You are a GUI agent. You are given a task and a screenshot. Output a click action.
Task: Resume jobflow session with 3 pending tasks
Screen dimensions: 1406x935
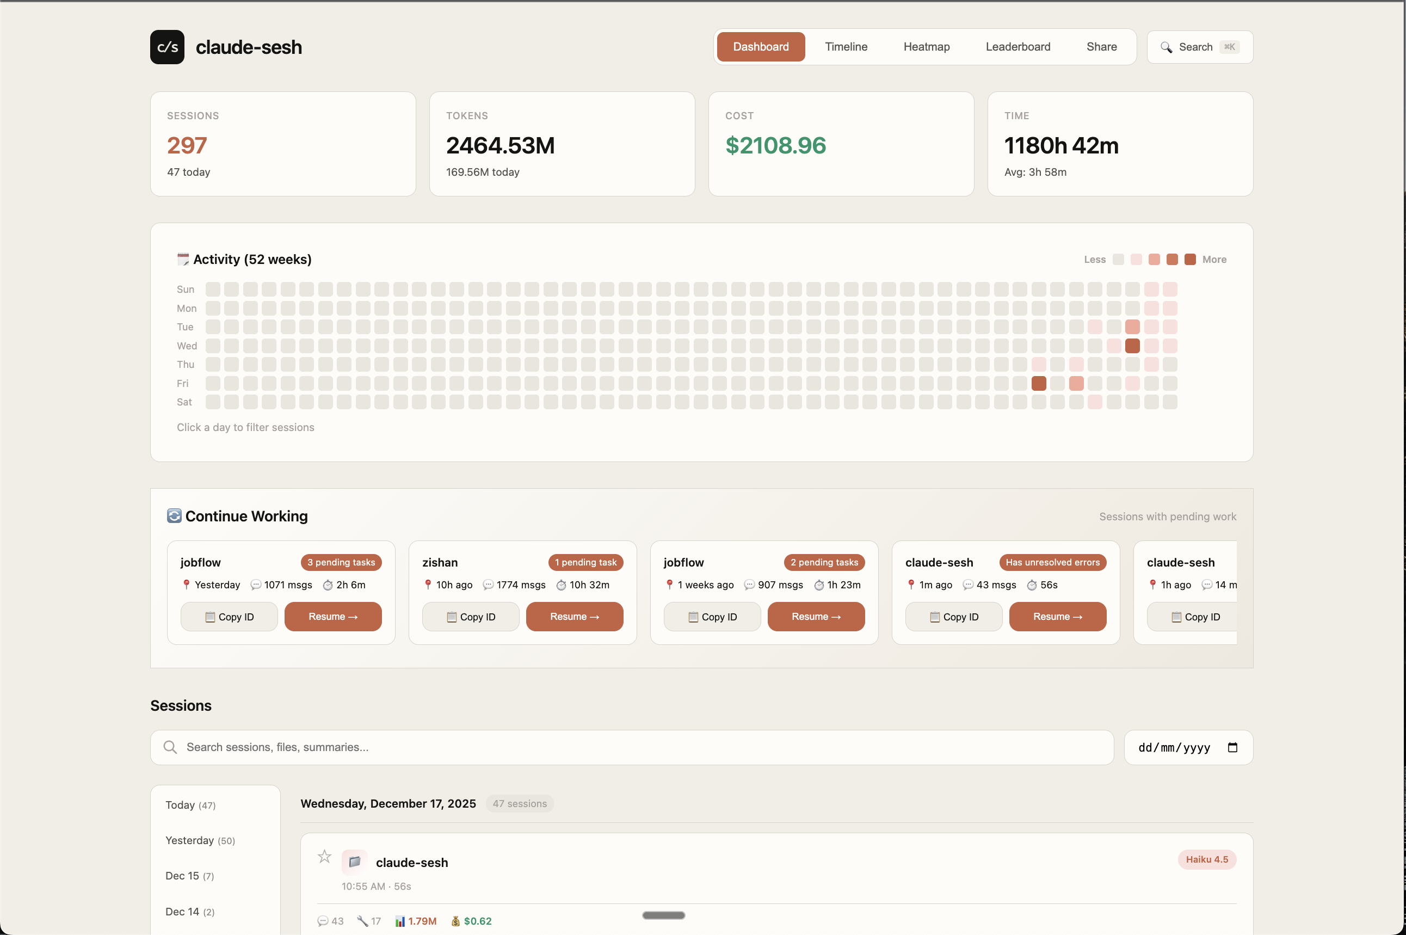pyautogui.click(x=332, y=617)
